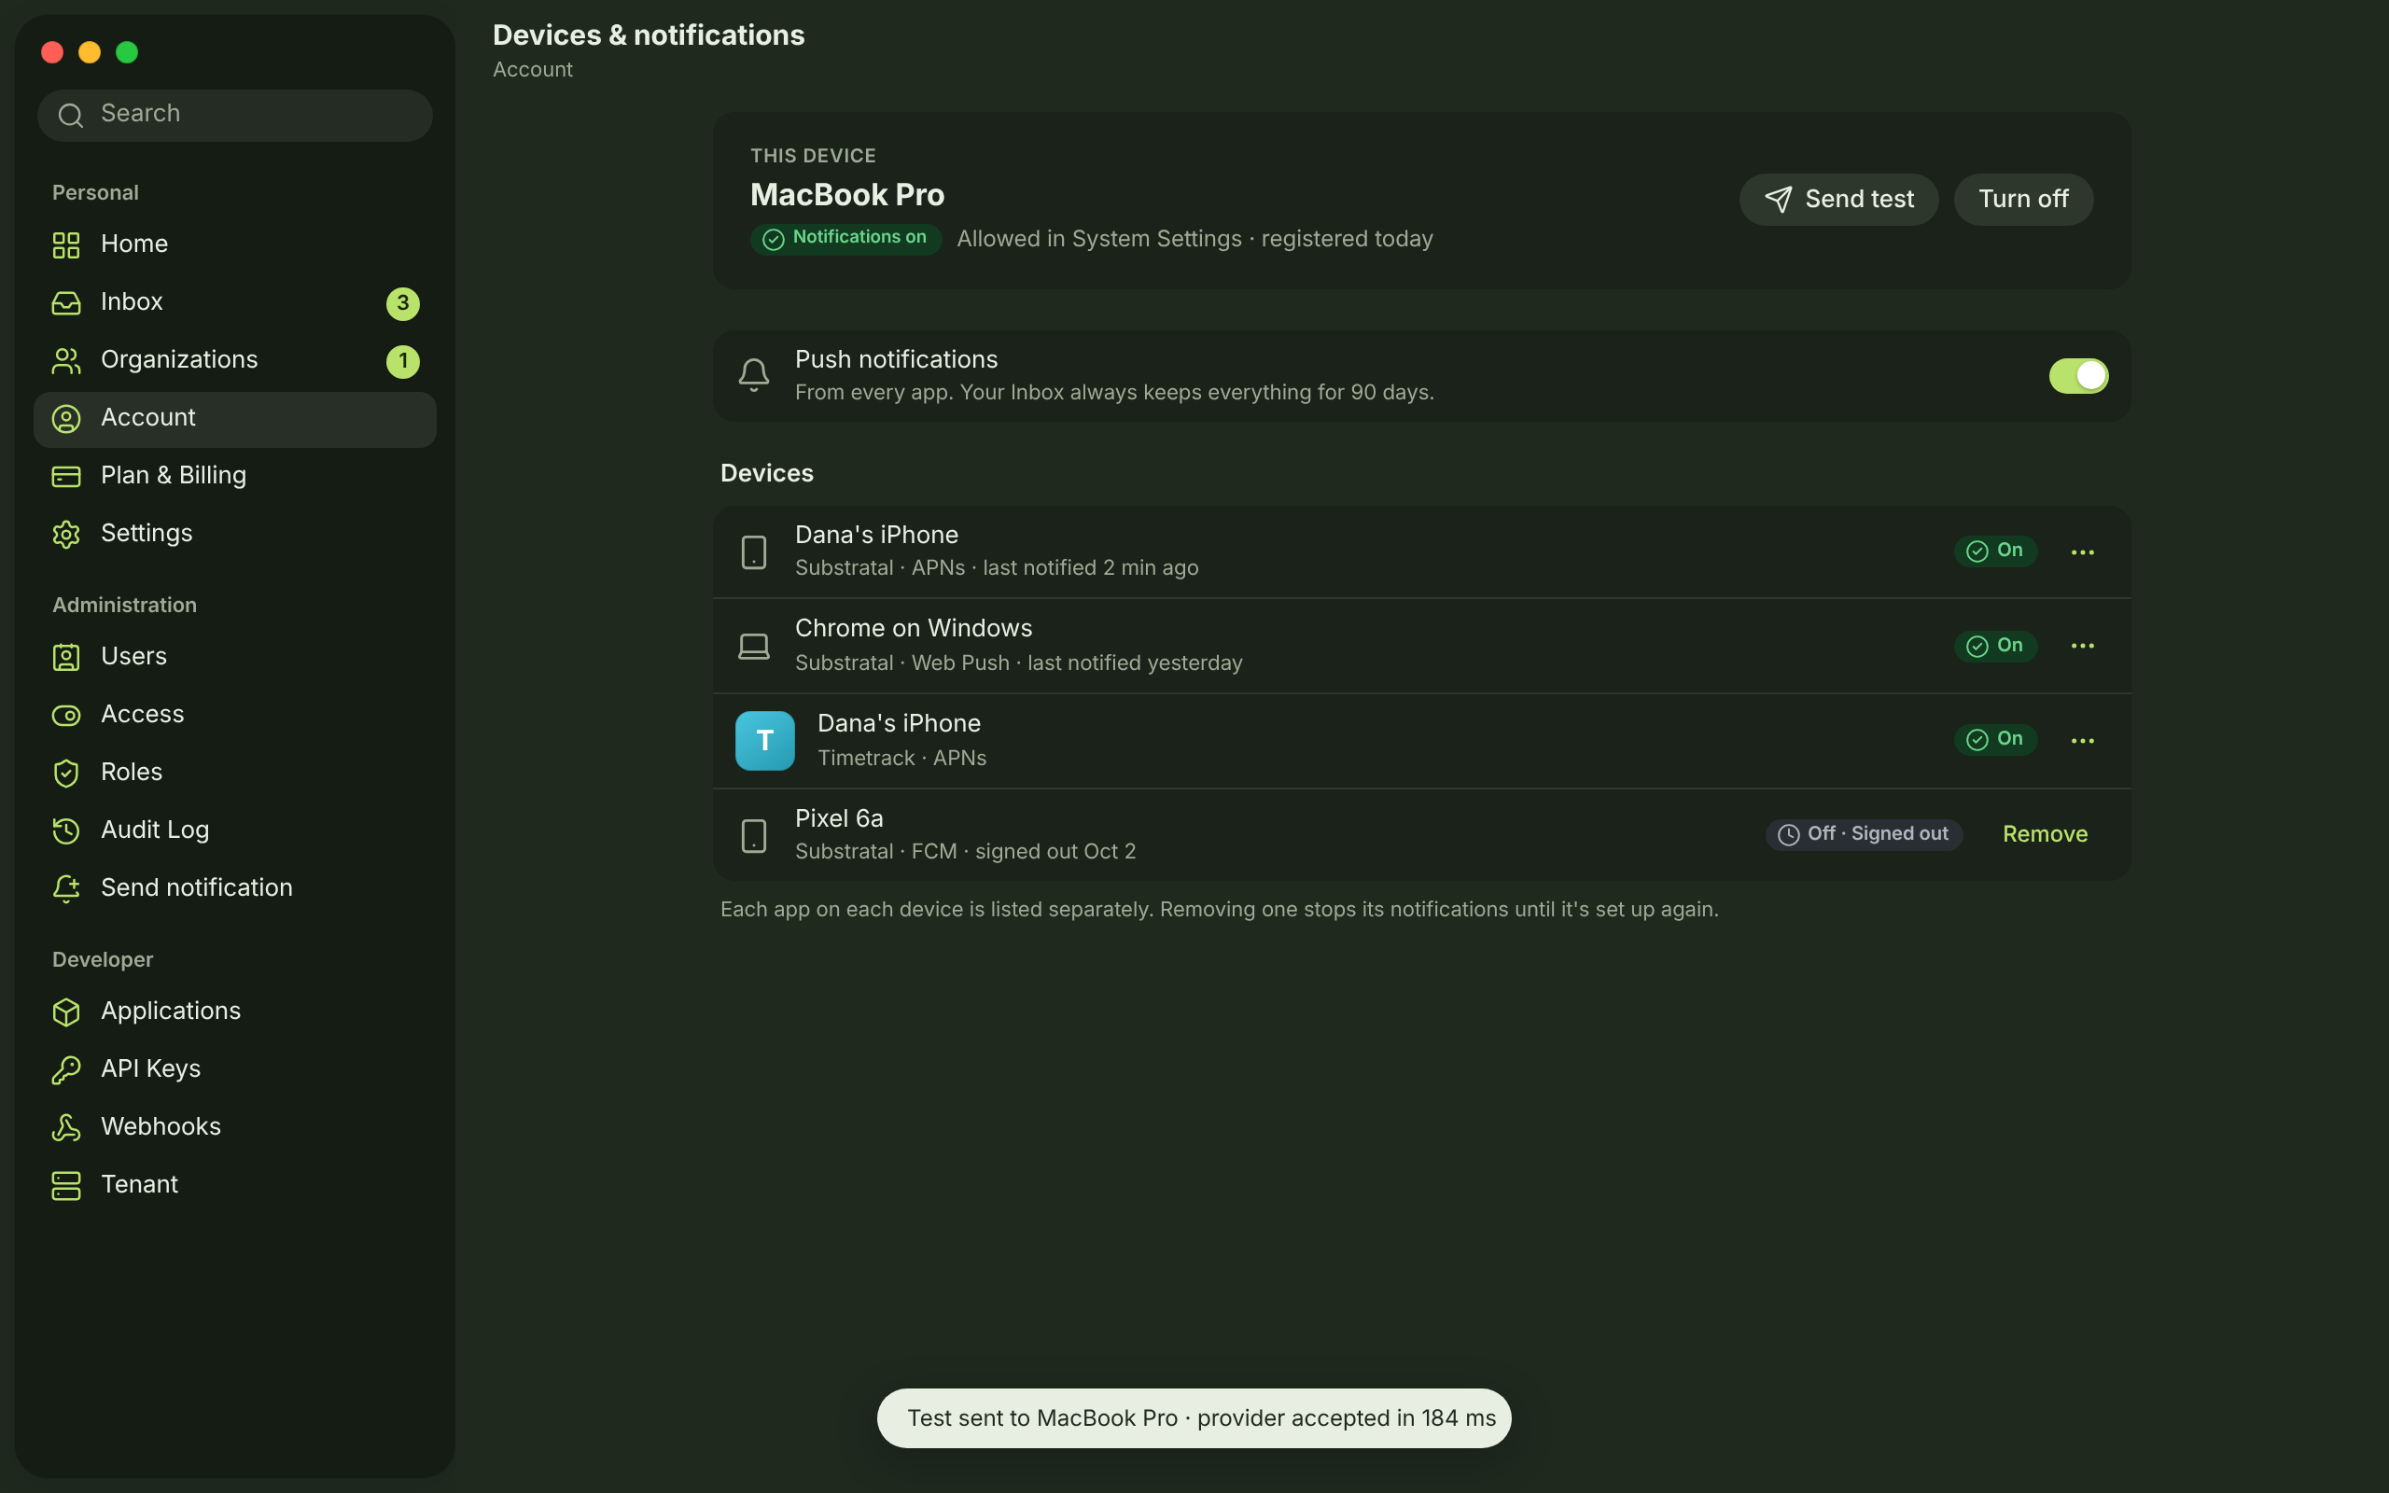Click the Turn off button

(2023, 200)
